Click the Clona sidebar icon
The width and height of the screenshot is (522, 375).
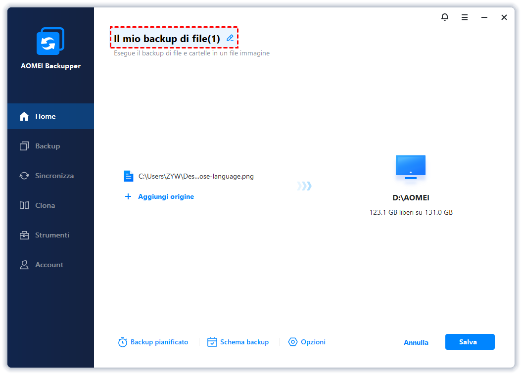point(24,205)
